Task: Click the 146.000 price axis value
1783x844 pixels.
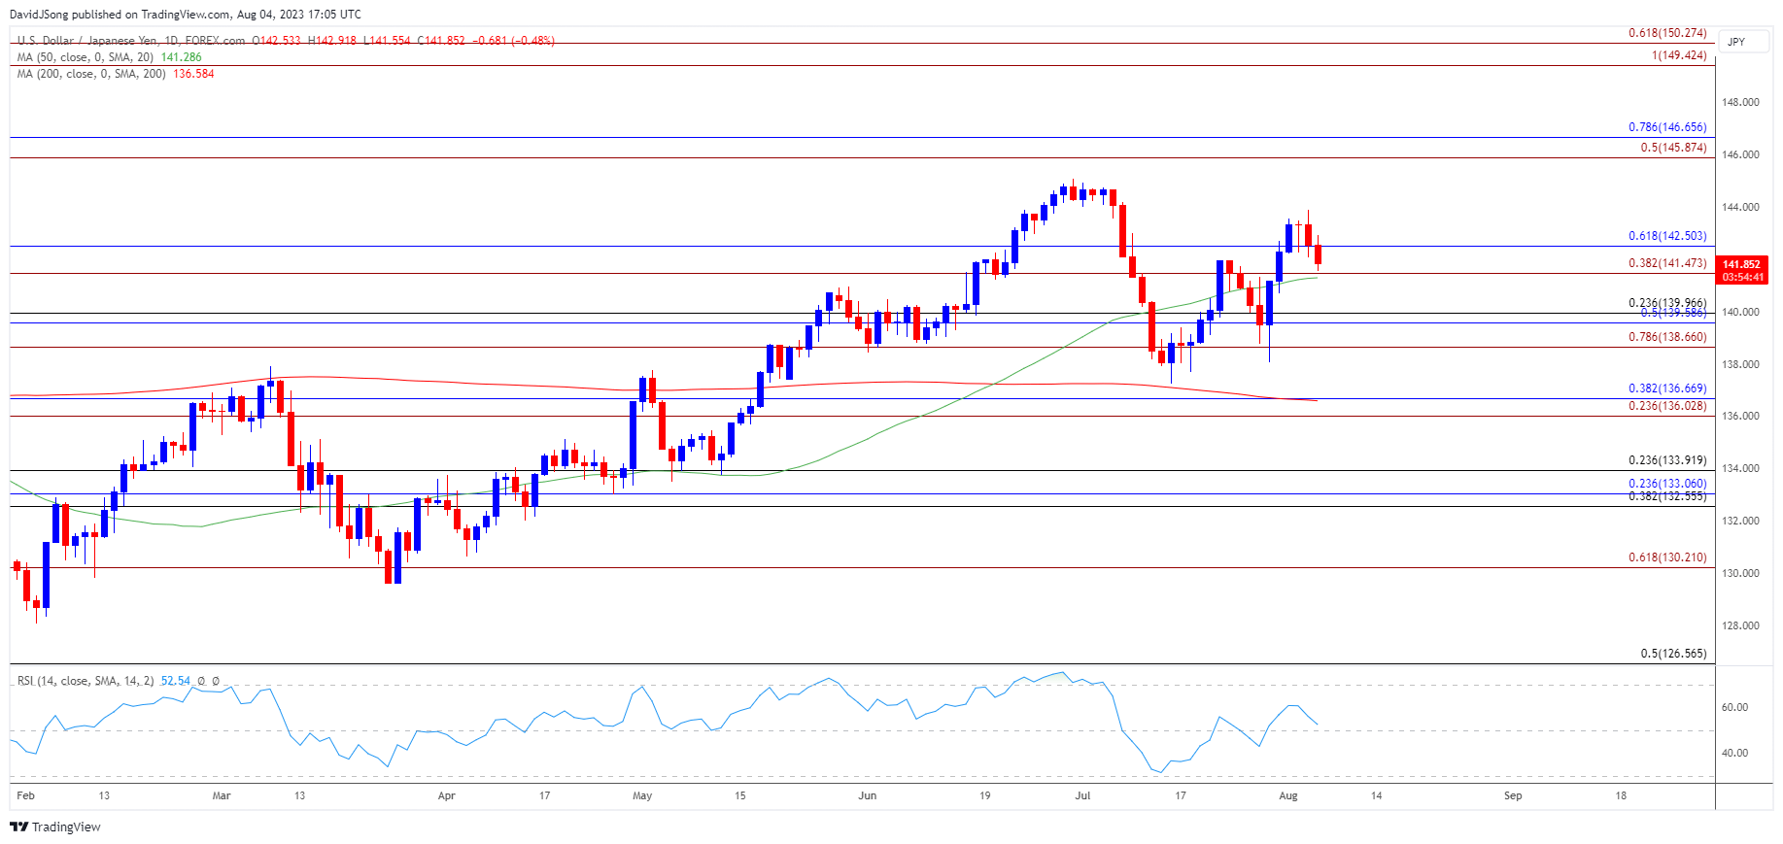Action: (1740, 154)
